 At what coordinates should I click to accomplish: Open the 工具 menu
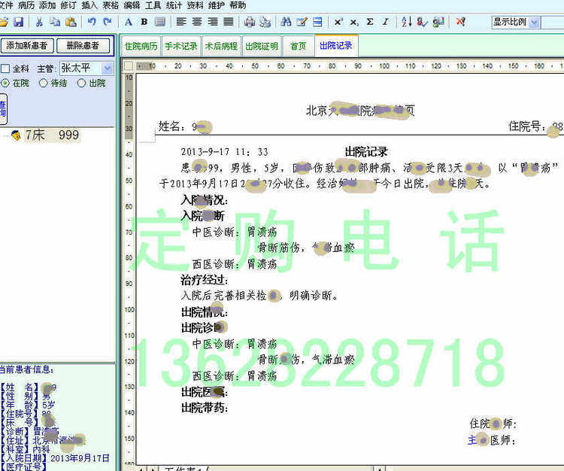(x=153, y=5)
